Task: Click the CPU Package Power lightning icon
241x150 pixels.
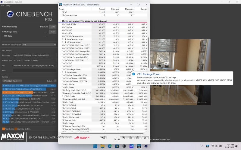Action: coord(63,69)
